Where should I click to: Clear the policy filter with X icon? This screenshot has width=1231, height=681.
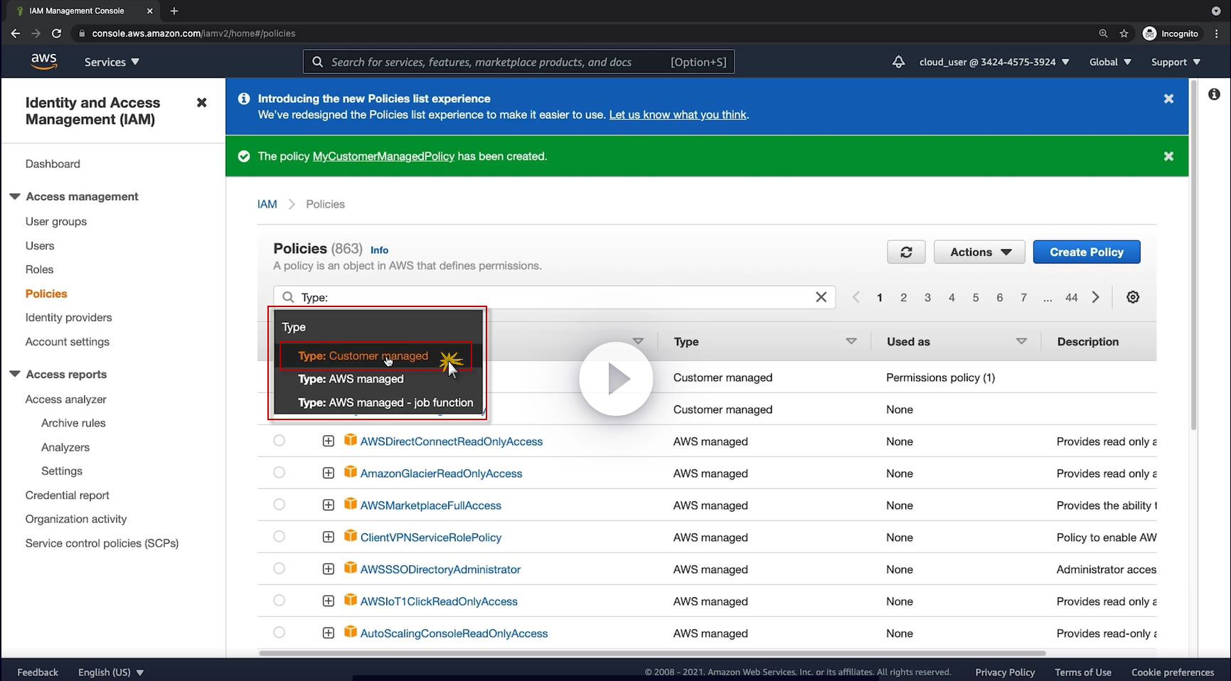click(821, 297)
